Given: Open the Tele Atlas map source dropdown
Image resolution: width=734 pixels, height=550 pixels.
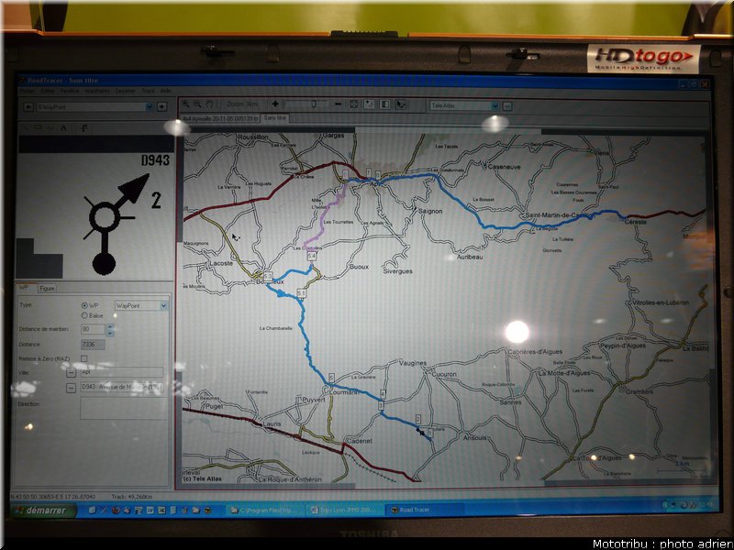Looking at the screenshot, I should (495, 106).
